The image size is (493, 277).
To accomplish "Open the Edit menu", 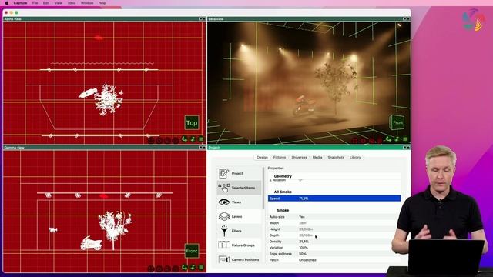I will click(46, 3).
